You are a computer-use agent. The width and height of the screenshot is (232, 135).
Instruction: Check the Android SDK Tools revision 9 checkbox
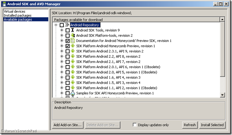tap(67, 31)
